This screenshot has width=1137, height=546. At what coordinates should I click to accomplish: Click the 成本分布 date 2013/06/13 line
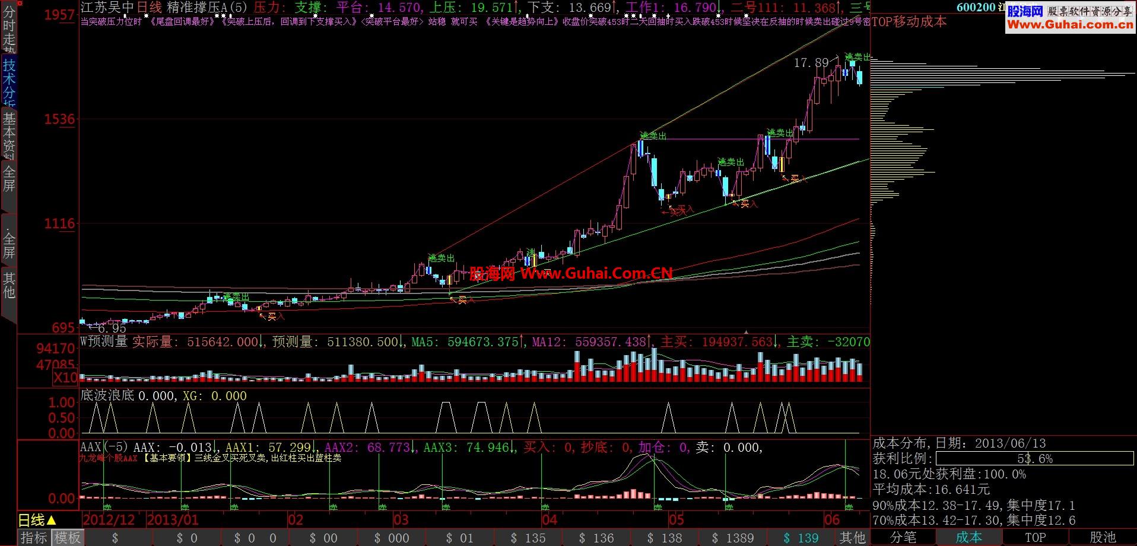pyautogui.click(x=960, y=443)
